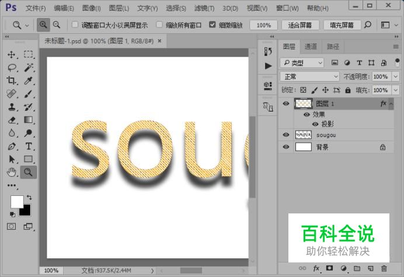This screenshot has width=404, height=277.
Task: Open the 文件(F) menu
Action: click(36, 8)
